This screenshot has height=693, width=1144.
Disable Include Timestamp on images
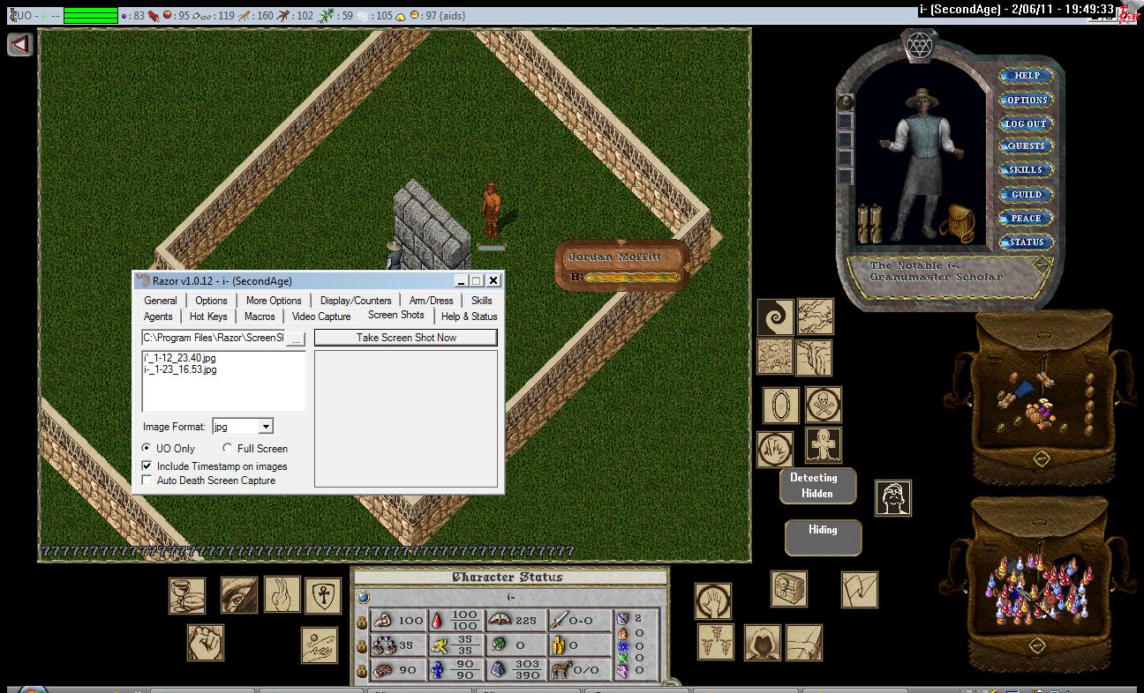(147, 466)
